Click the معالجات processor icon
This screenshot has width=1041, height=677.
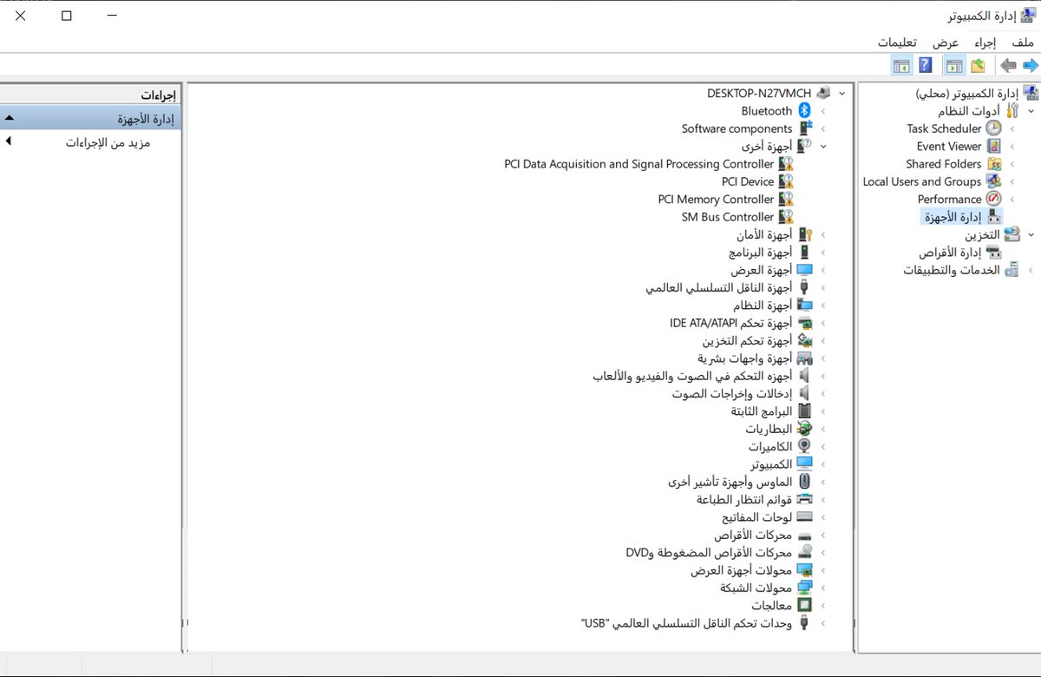805,605
